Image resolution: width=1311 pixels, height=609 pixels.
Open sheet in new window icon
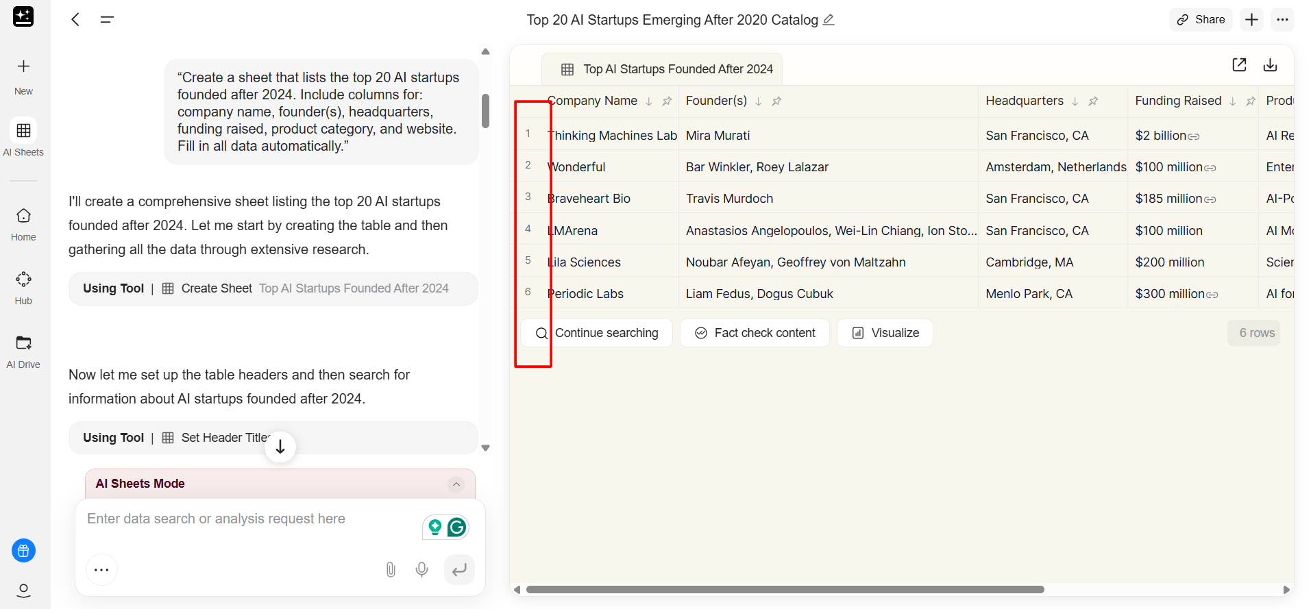point(1239,65)
